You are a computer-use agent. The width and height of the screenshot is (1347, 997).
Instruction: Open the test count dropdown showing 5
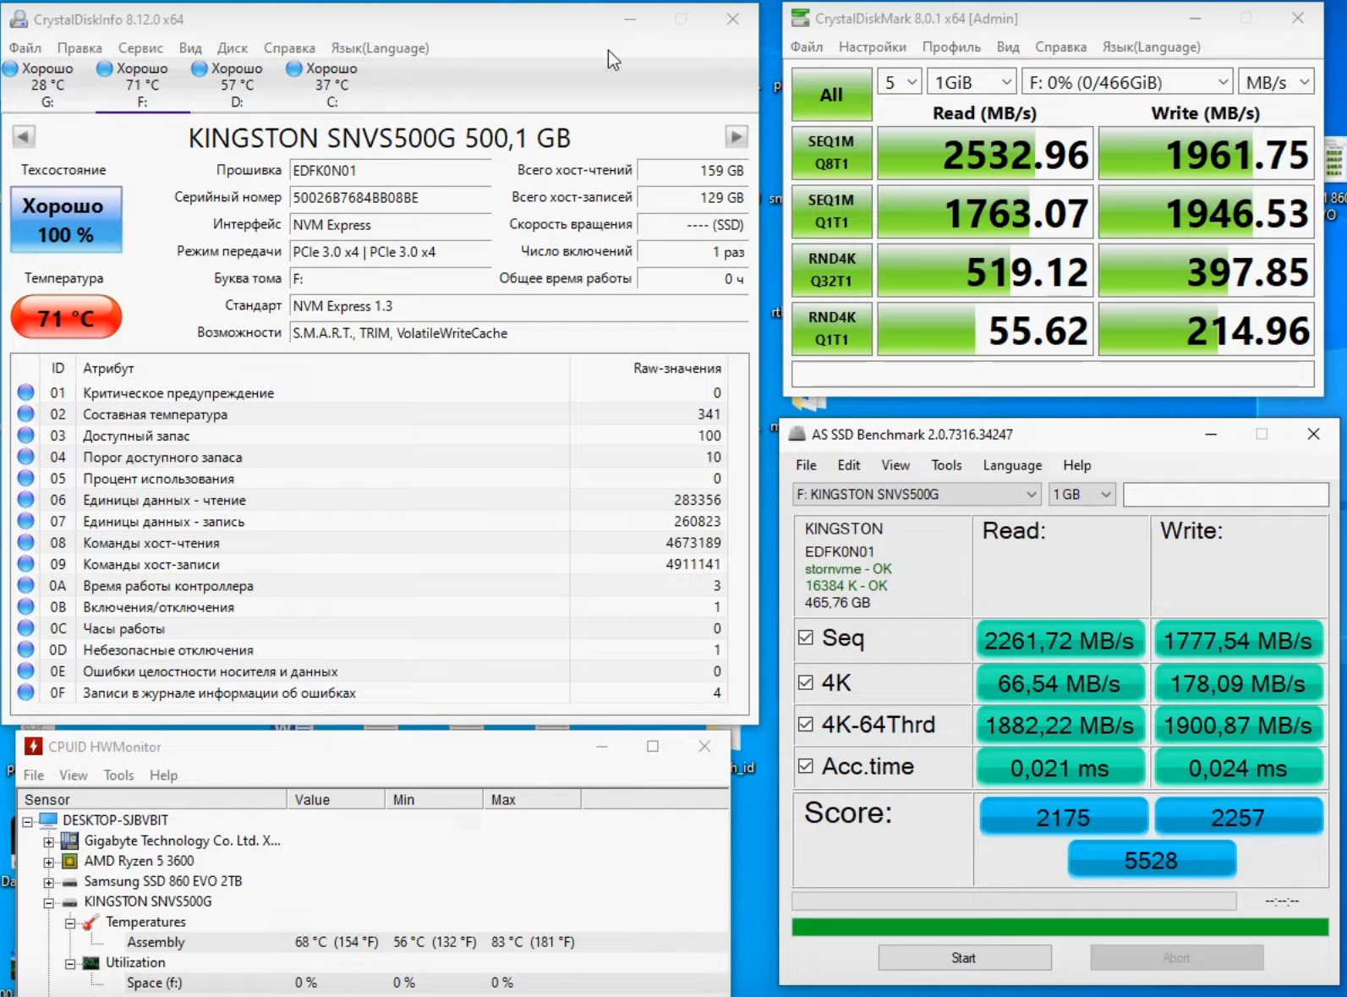click(x=899, y=82)
